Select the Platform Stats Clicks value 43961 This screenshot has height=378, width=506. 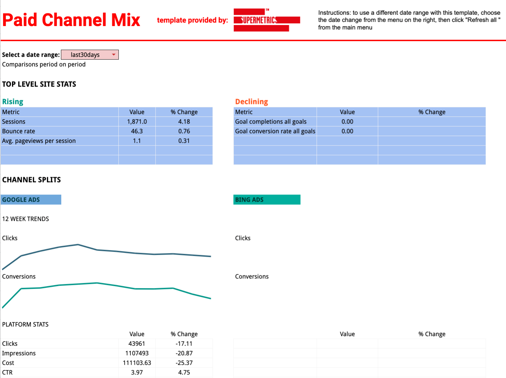click(137, 343)
